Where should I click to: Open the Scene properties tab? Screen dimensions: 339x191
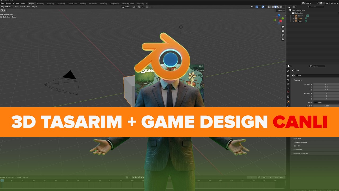click(288, 88)
